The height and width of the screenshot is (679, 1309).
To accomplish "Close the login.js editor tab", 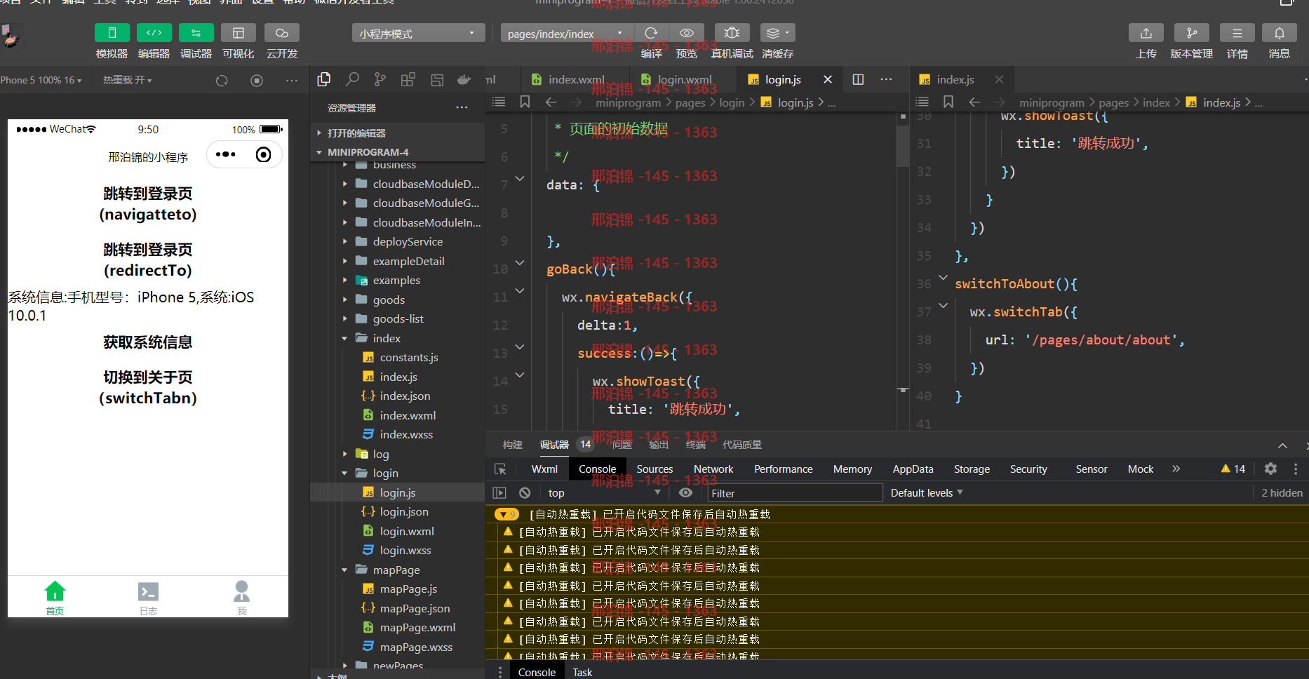I will pos(828,80).
